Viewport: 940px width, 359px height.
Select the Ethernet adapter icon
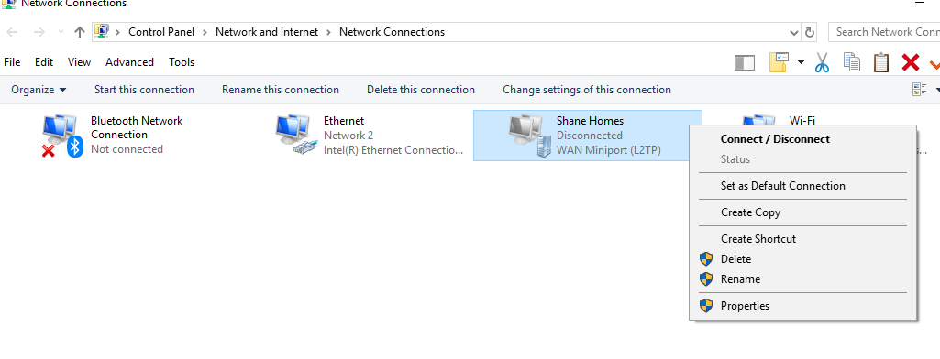[295, 135]
